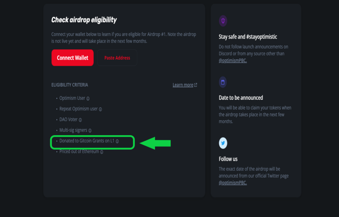The image size is (339, 217).
Task: Click info icon next to Repeat Optimism user
Action: [x=100, y=109]
